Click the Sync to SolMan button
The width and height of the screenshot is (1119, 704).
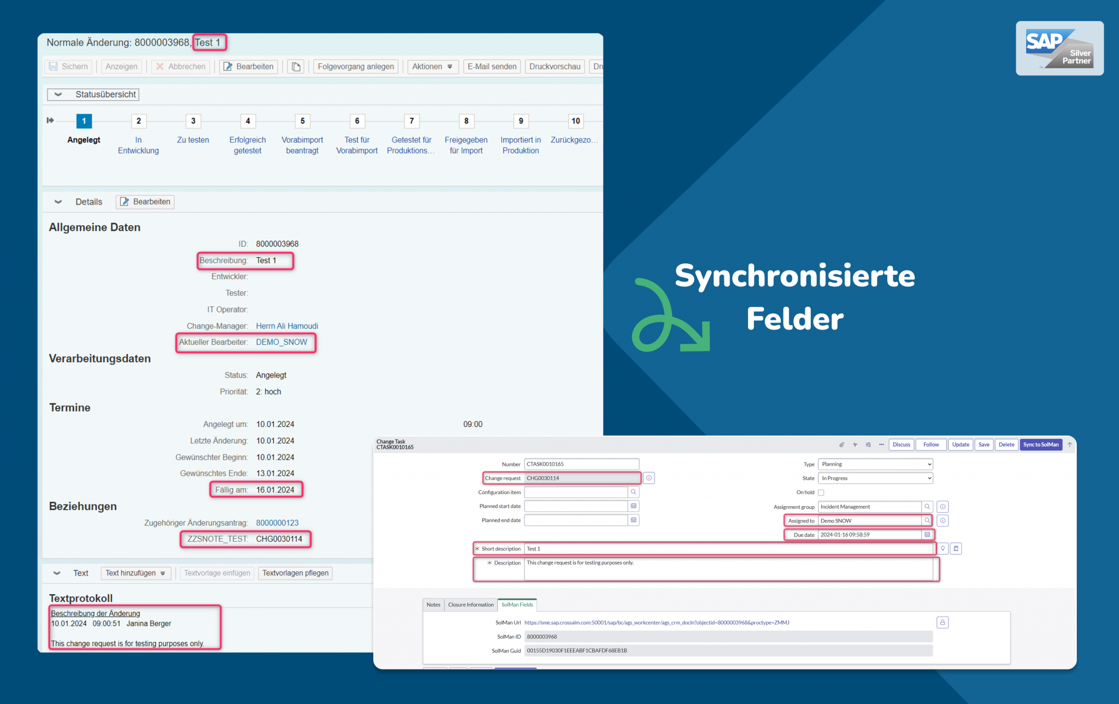pyautogui.click(x=1041, y=444)
